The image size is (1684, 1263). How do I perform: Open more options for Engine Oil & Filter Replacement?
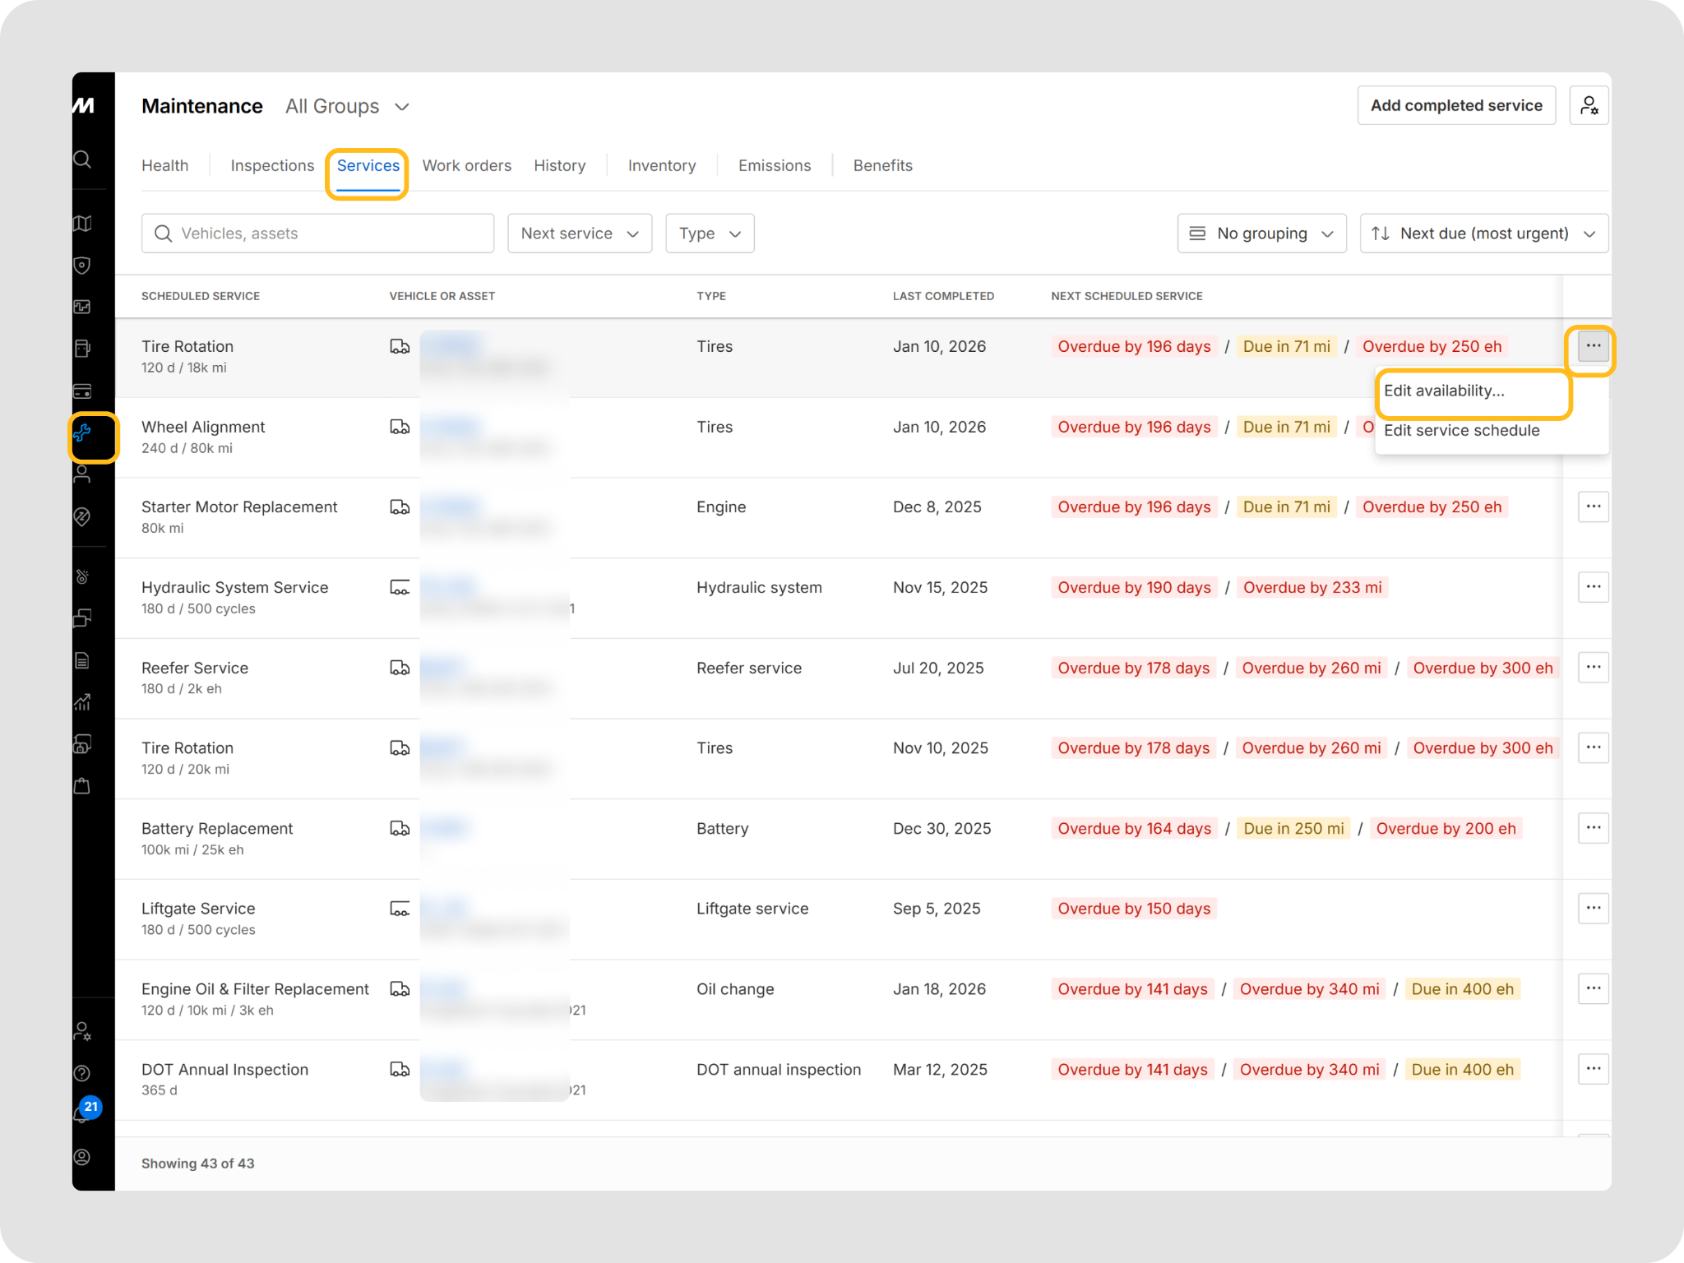[1593, 988]
